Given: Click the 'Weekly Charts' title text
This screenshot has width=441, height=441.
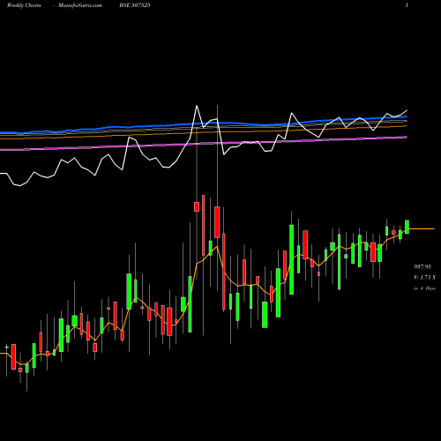Looking at the screenshot, I should point(24,5).
